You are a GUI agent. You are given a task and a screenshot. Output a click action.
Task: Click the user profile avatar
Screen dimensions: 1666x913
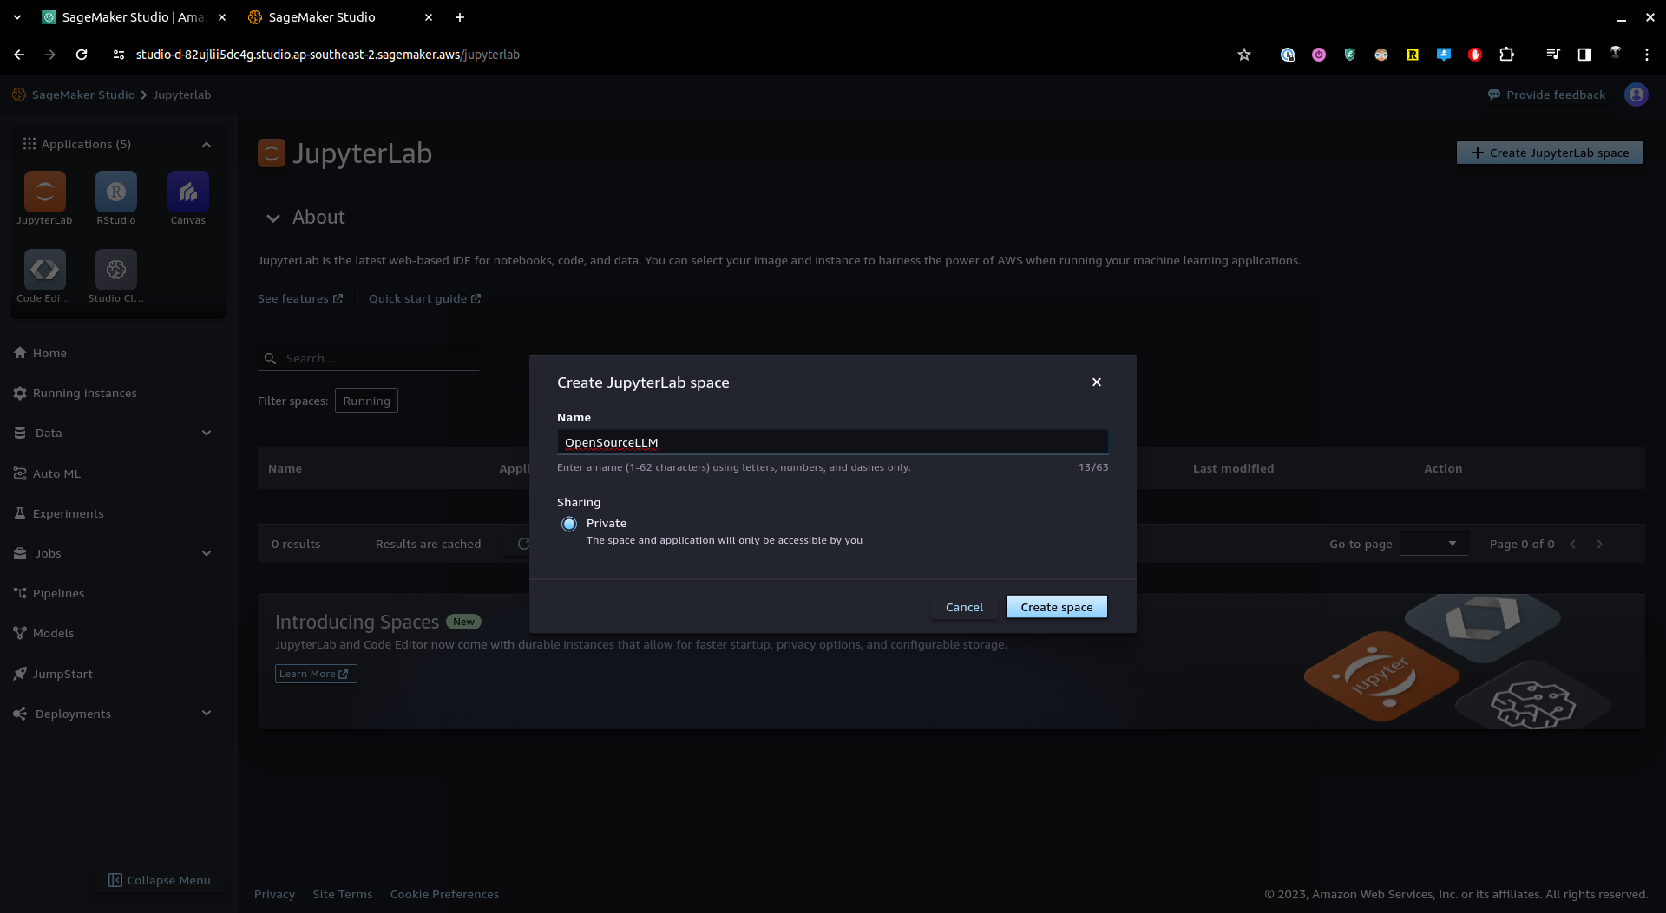[x=1636, y=95]
